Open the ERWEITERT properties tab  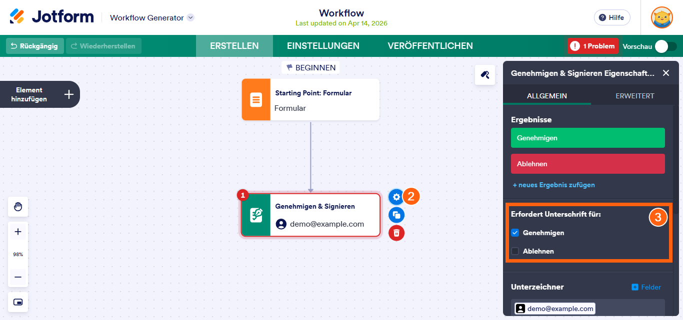point(634,96)
